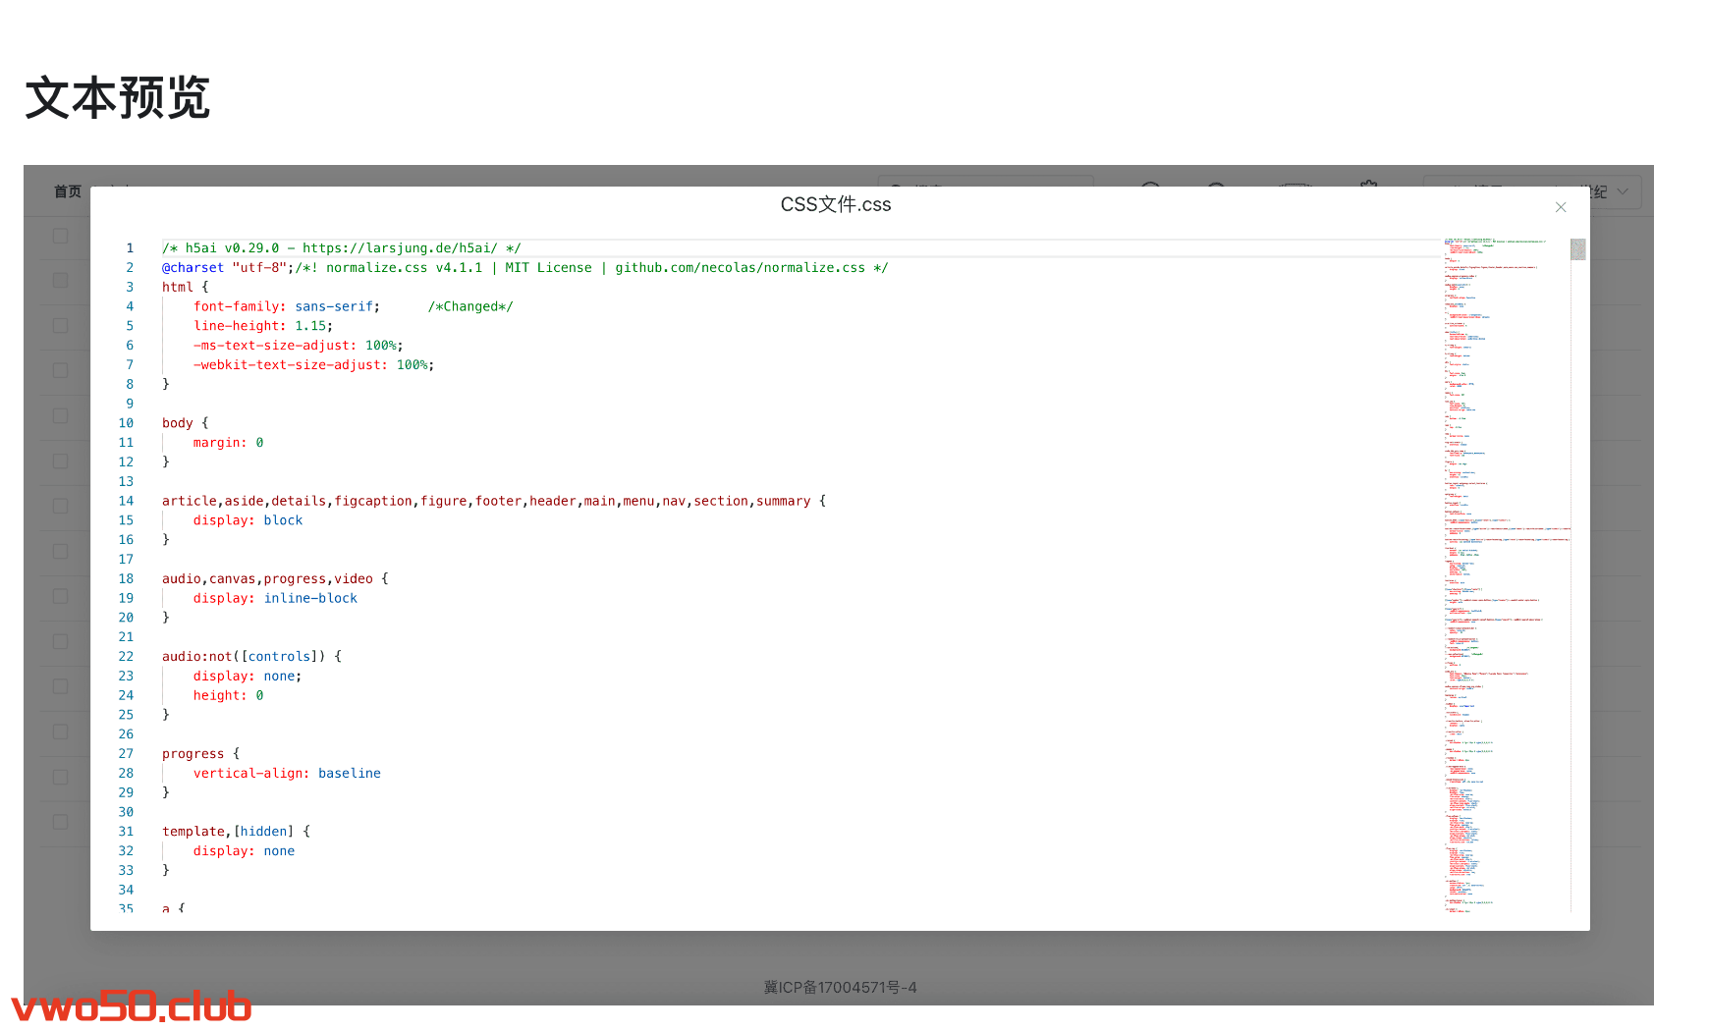This screenshot has width=1709, height=1031.
Task: Go to 首页 in the breadcrumb
Action: pos(68,191)
